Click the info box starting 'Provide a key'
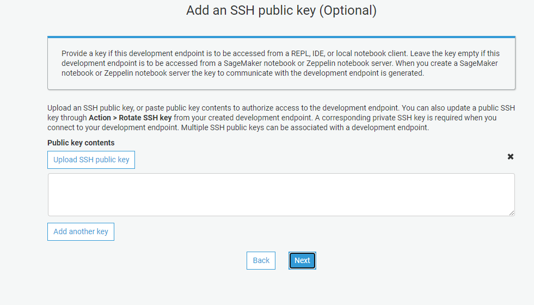This screenshot has height=305, width=534. (281, 63)
